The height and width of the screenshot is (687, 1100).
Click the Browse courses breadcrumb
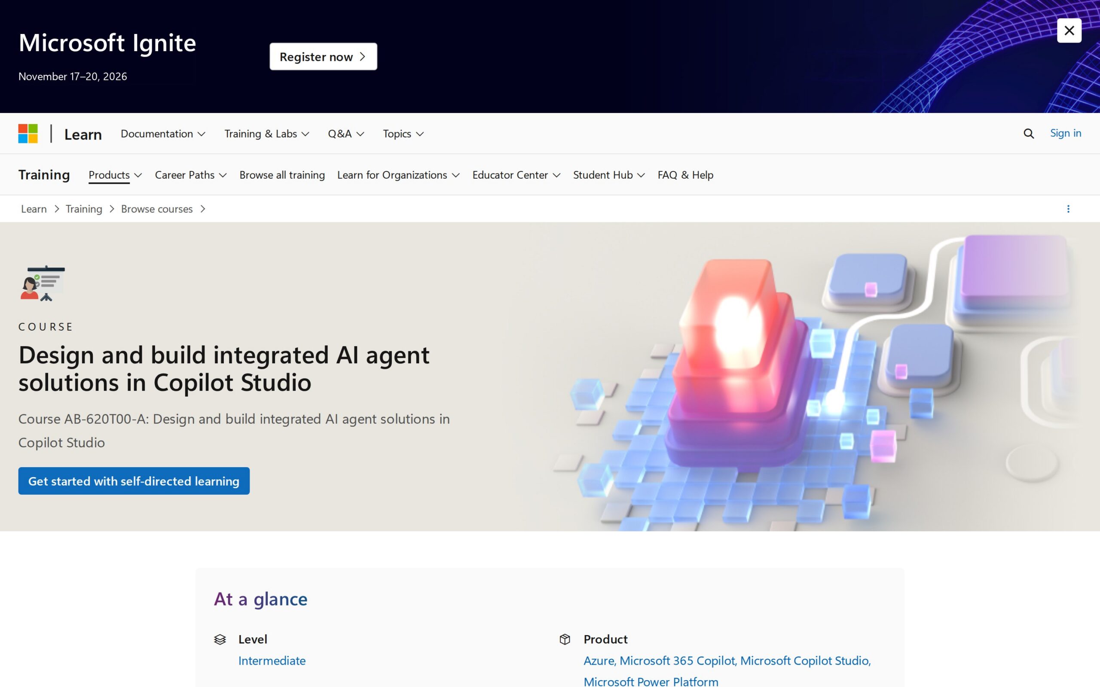pyautogui.click(x=157, y=209)
